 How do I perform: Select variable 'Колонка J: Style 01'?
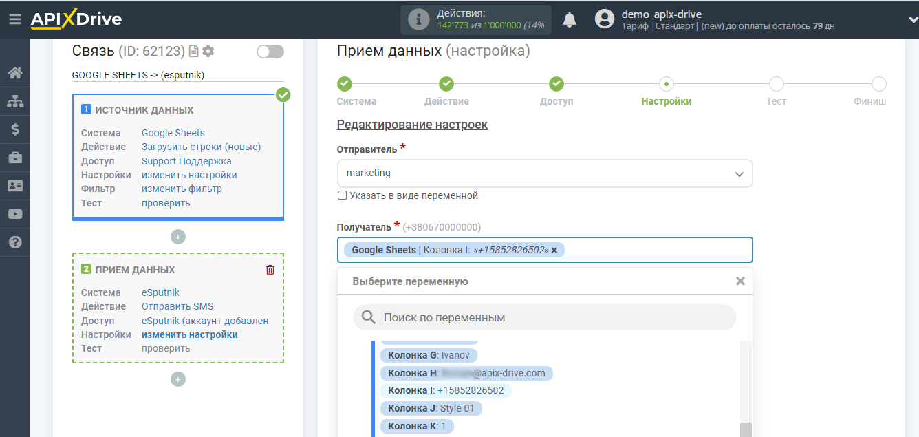(431, 408)
